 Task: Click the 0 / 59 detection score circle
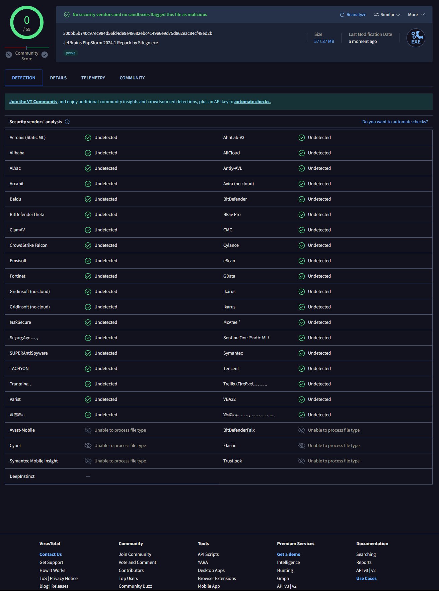click(27, 23)
